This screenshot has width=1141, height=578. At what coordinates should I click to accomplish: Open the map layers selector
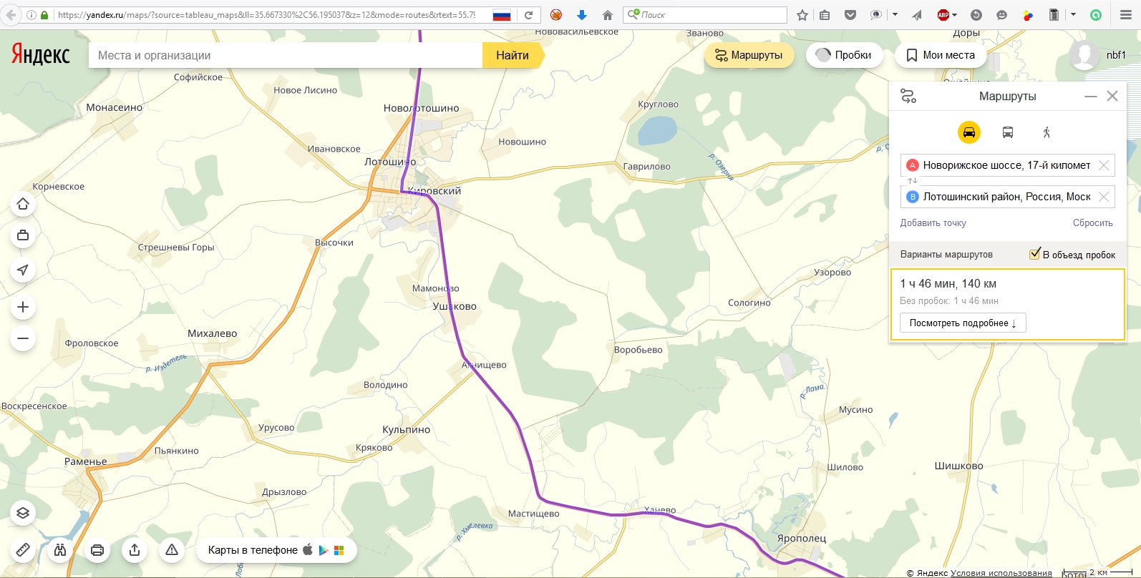[x=23, y=513]
